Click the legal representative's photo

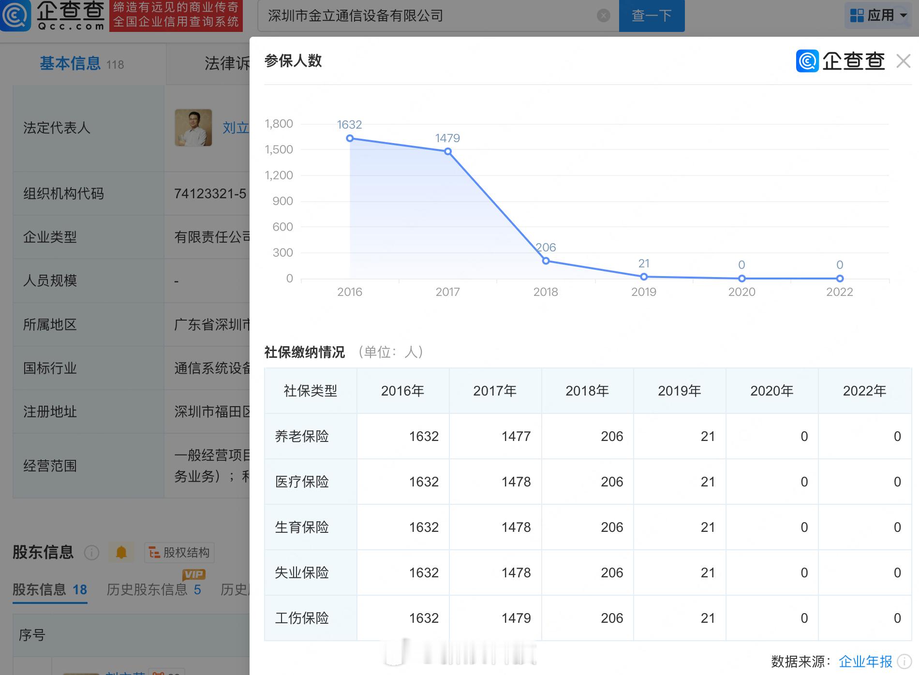[x=193, y=128]
